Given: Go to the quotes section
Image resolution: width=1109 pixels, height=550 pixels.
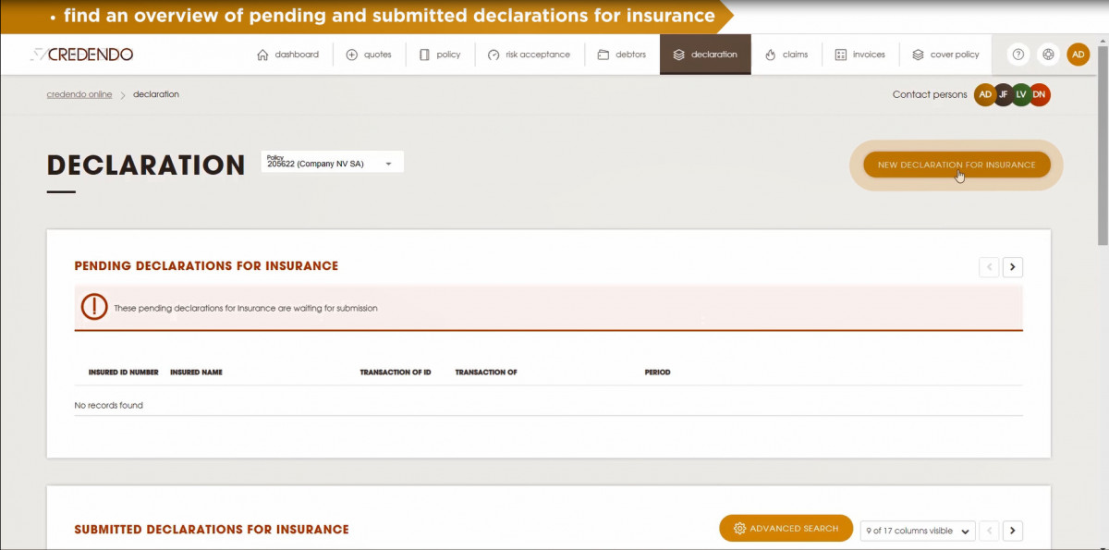Looking at the screenshot, I should pyautogui.click(x=369, y=55).
